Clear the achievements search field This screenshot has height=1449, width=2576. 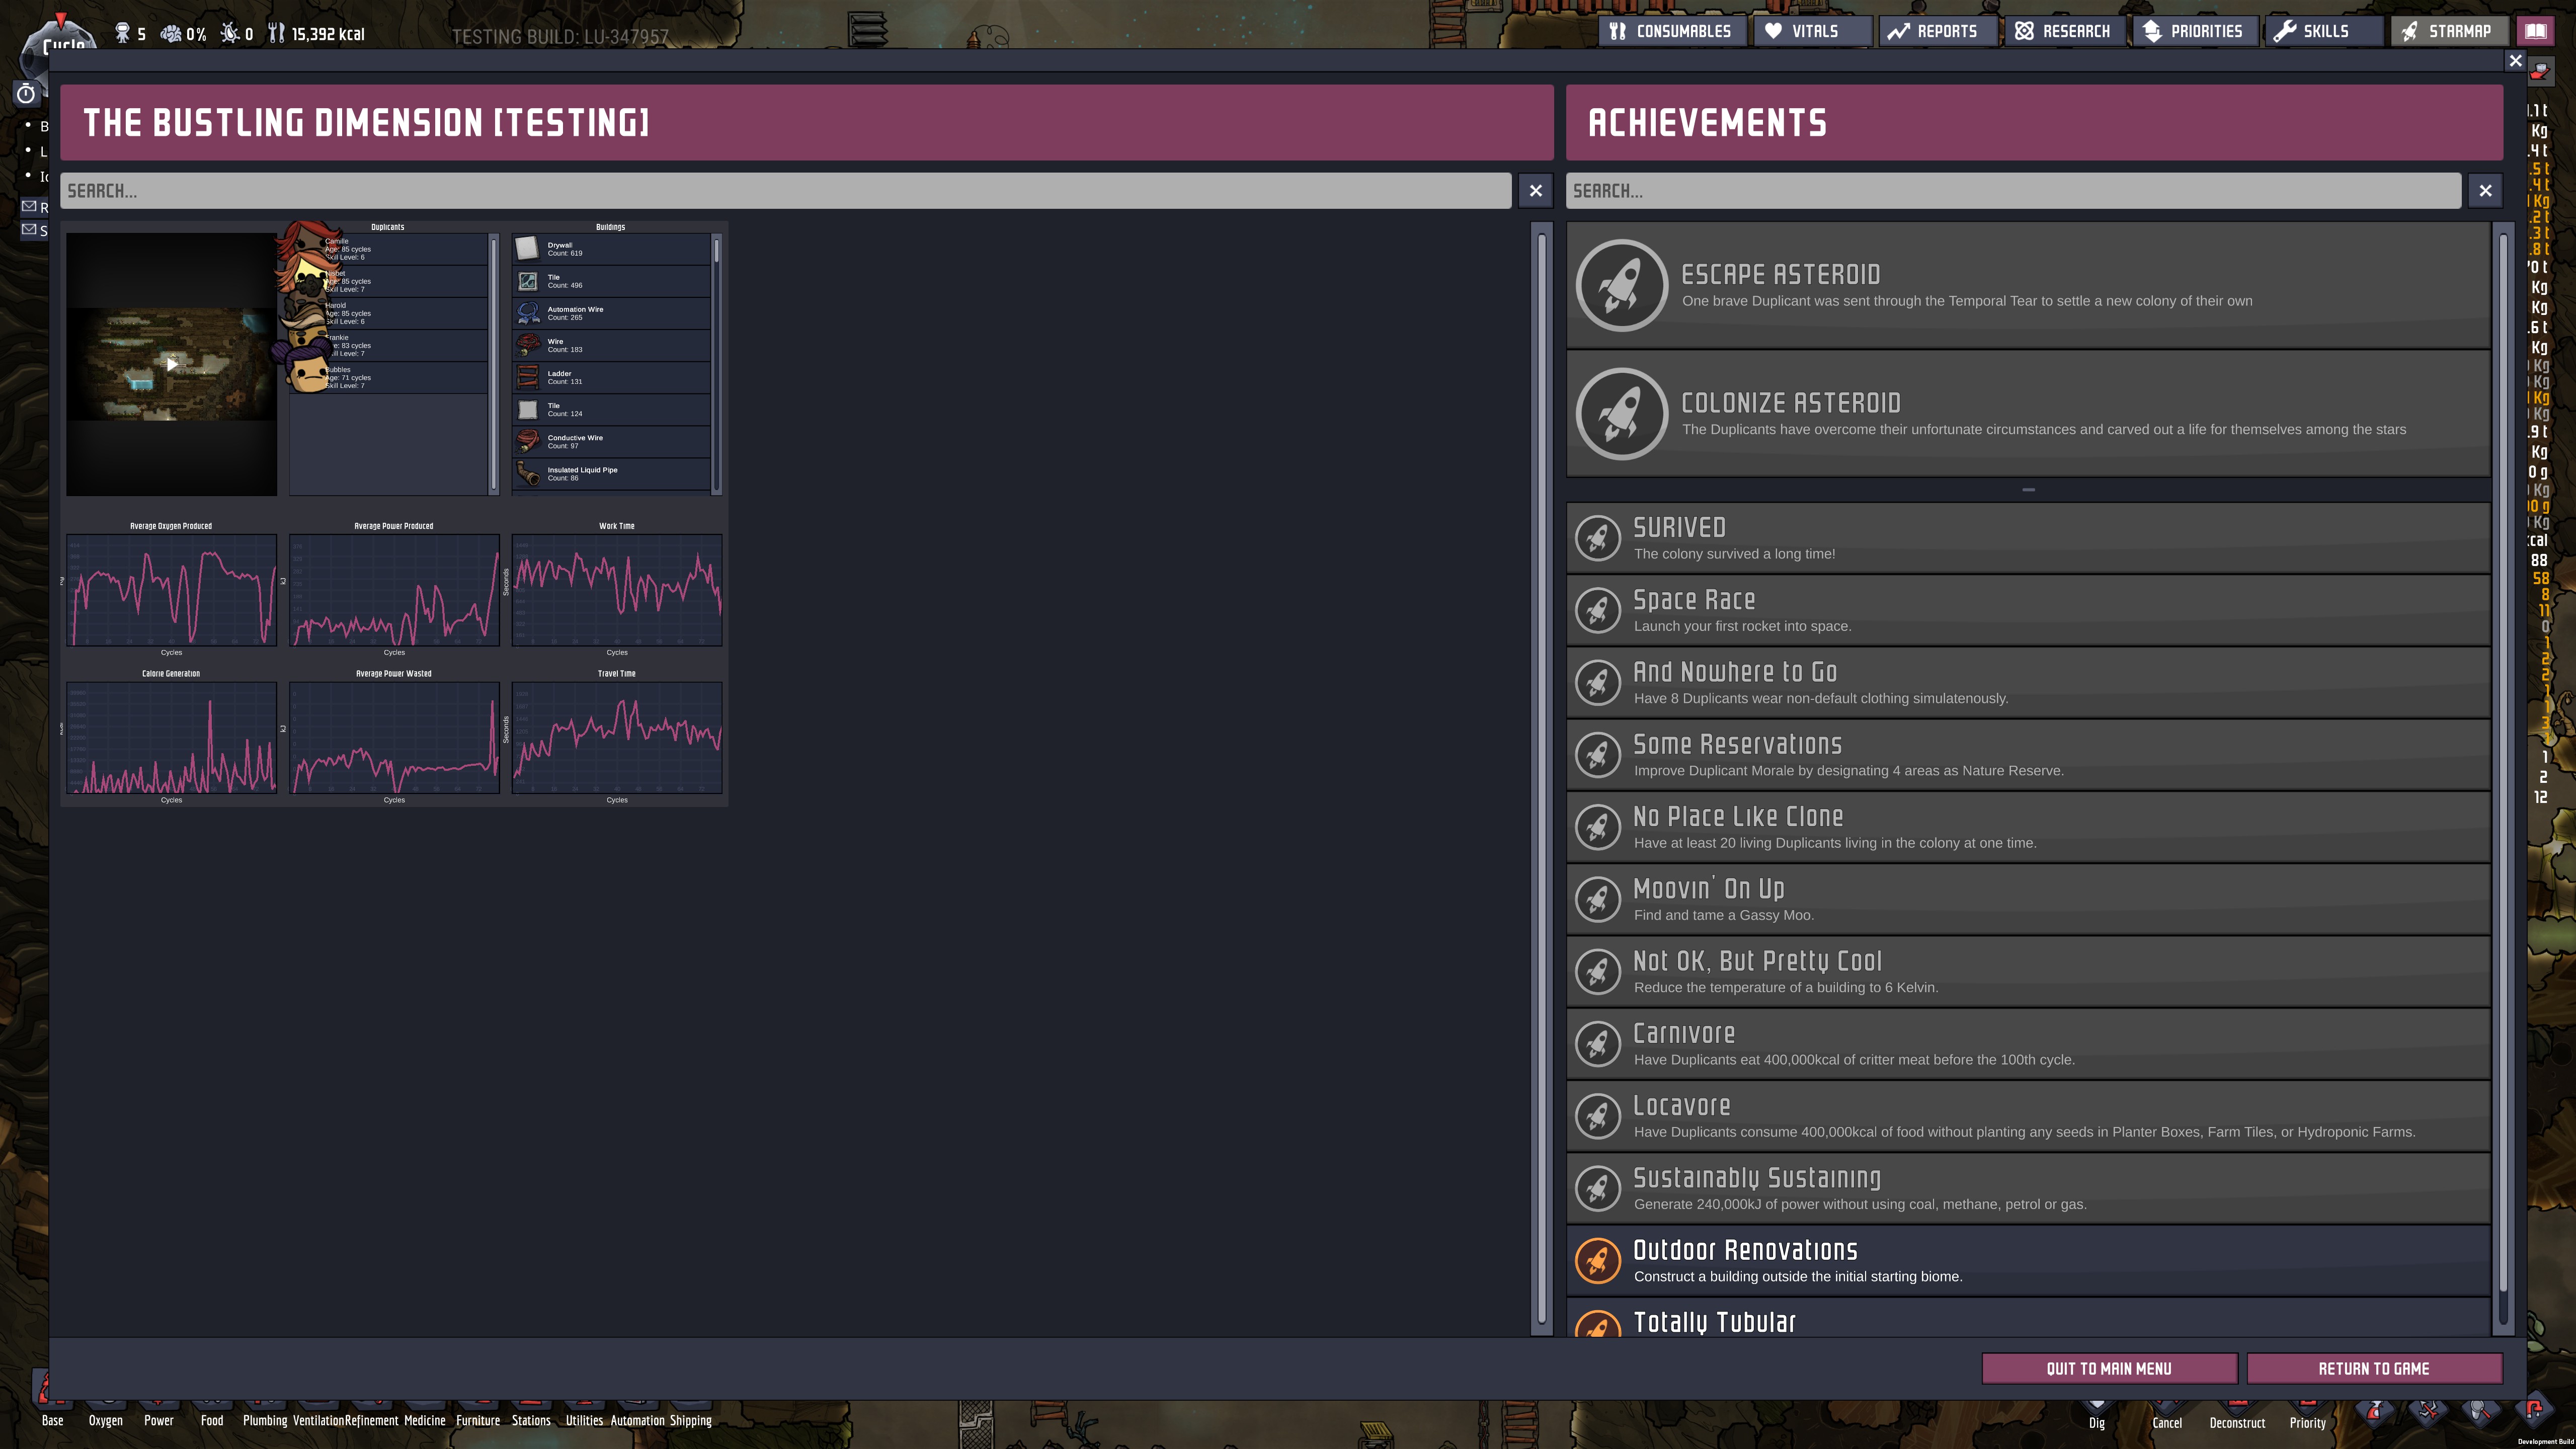click(2484, 191)
